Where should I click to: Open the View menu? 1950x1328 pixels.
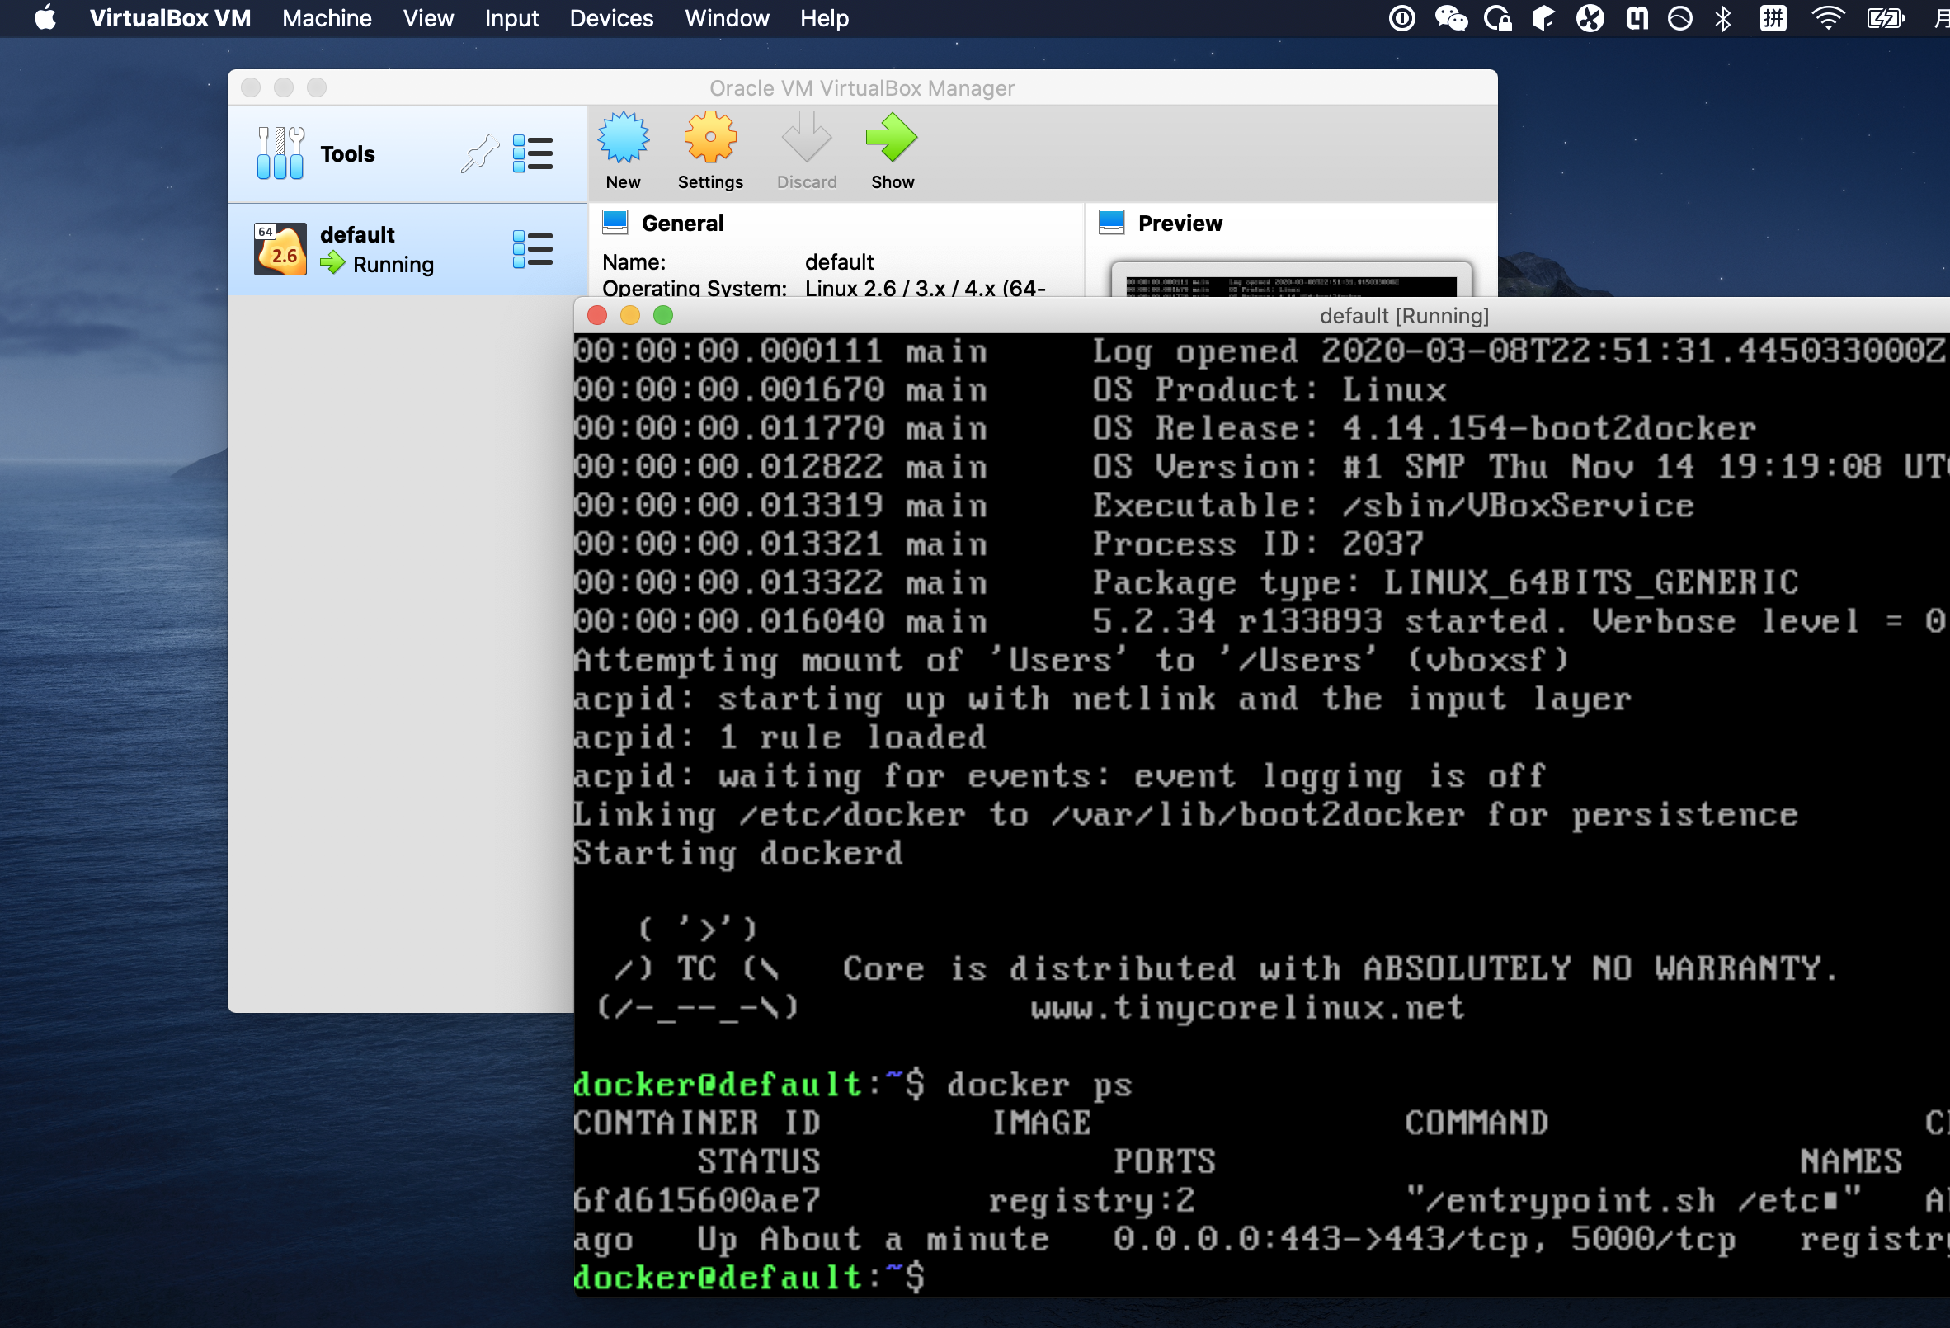pos(428,18)
